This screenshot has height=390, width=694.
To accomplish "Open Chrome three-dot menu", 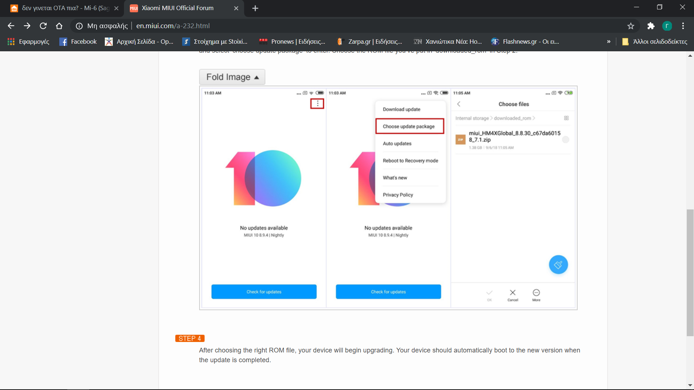I will (x=683, y=26).
